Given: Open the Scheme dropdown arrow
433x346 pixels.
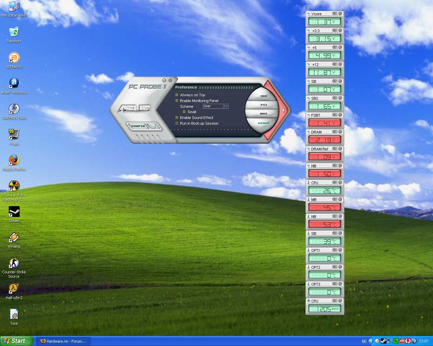Looking at the screenshot, I should pos(226,106).
